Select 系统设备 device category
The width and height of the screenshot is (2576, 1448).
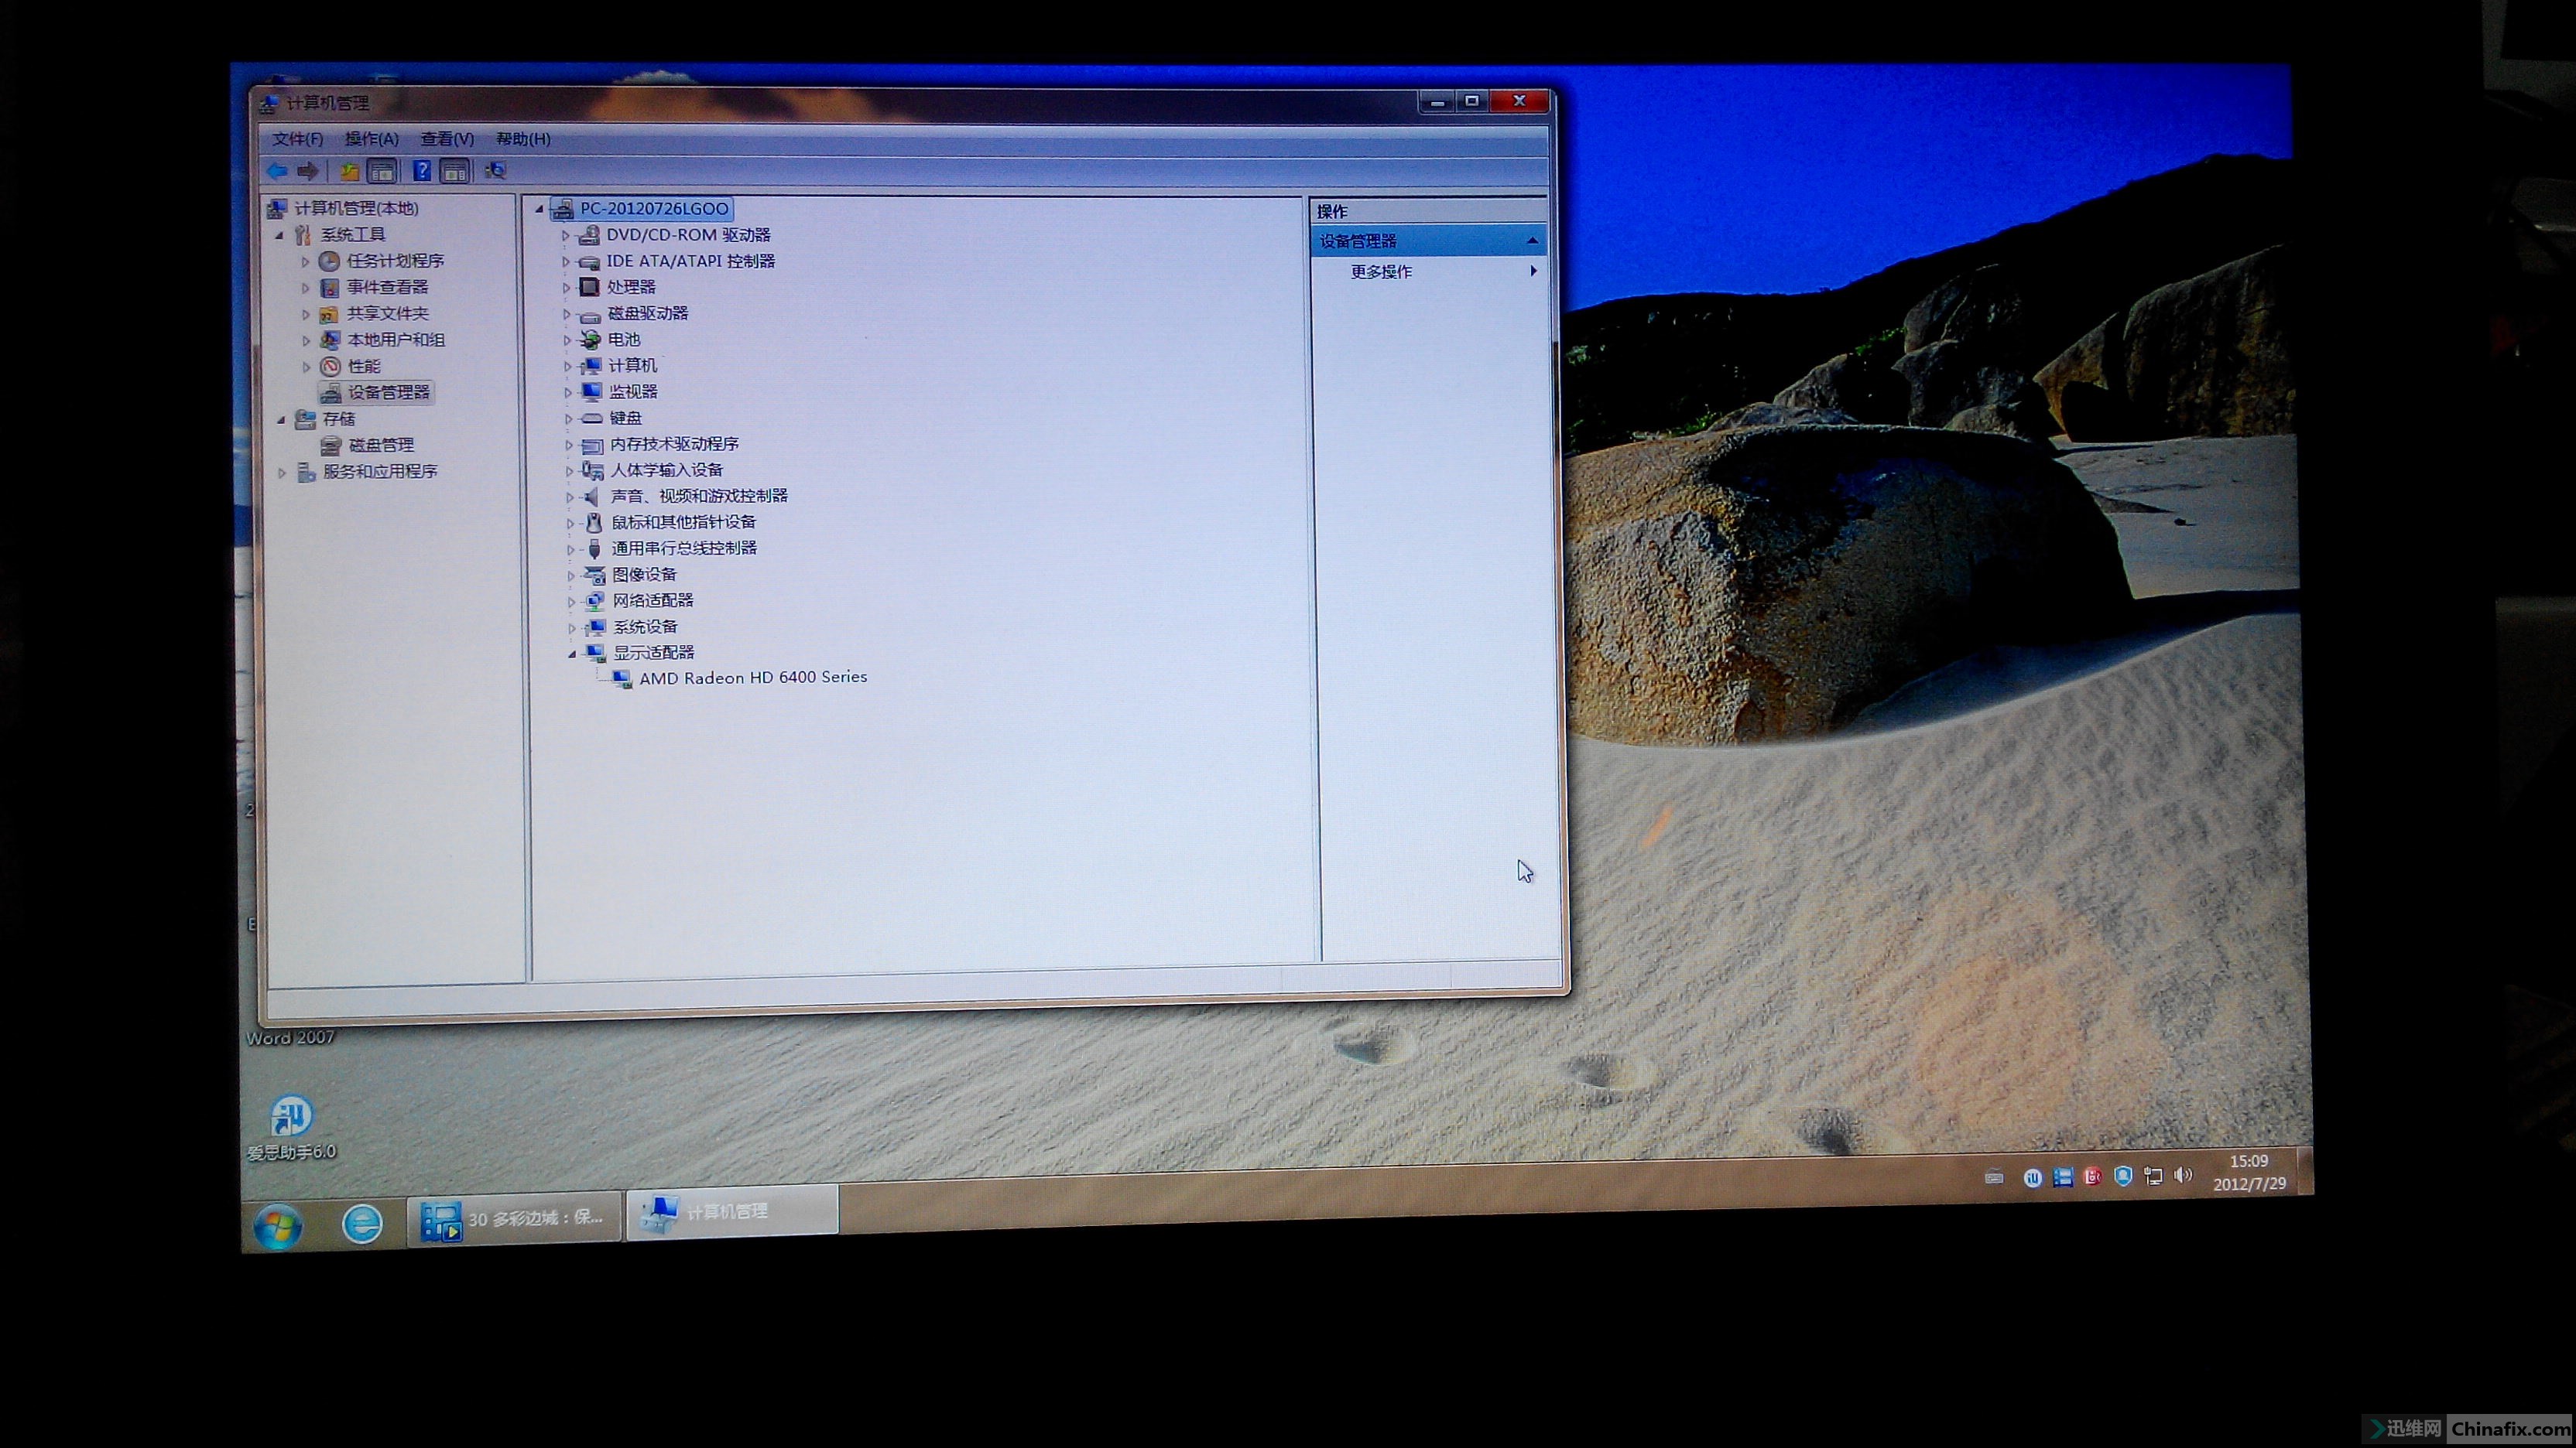point(645,627)
